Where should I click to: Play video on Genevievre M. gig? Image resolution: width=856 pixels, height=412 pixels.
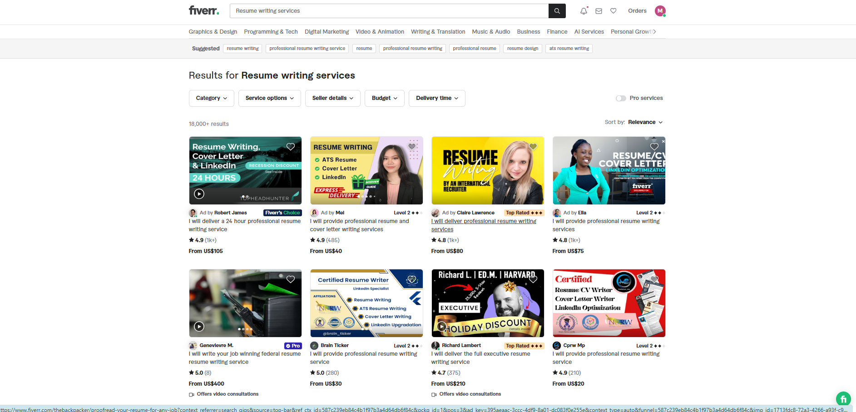[x=199, y=327]
